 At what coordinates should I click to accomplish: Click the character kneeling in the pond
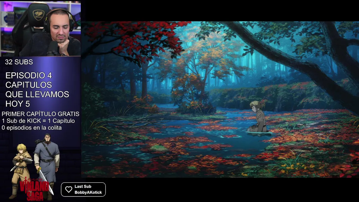coord(258,117)
